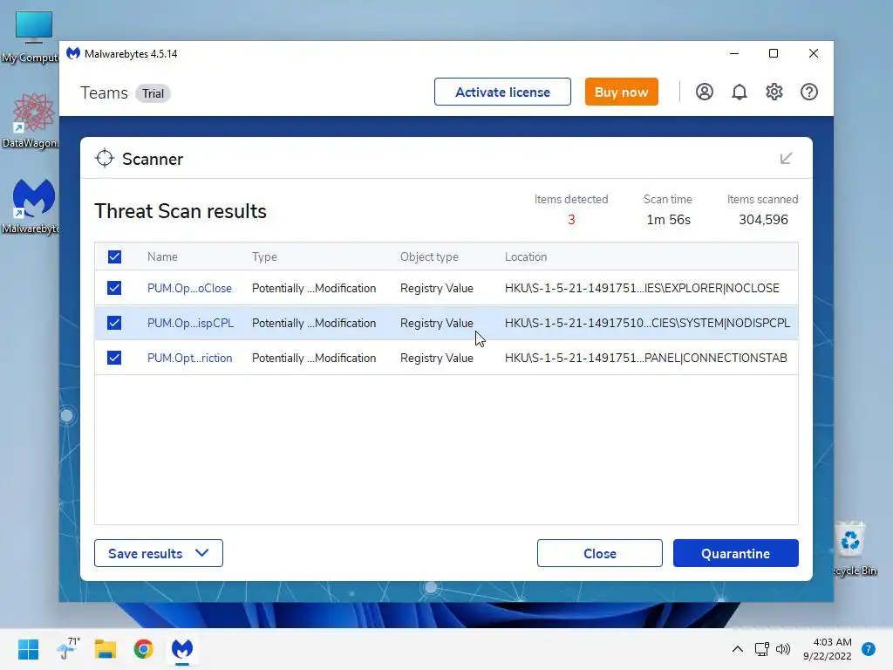
Task: Click the Activate license button
Action: coord(502,92)
